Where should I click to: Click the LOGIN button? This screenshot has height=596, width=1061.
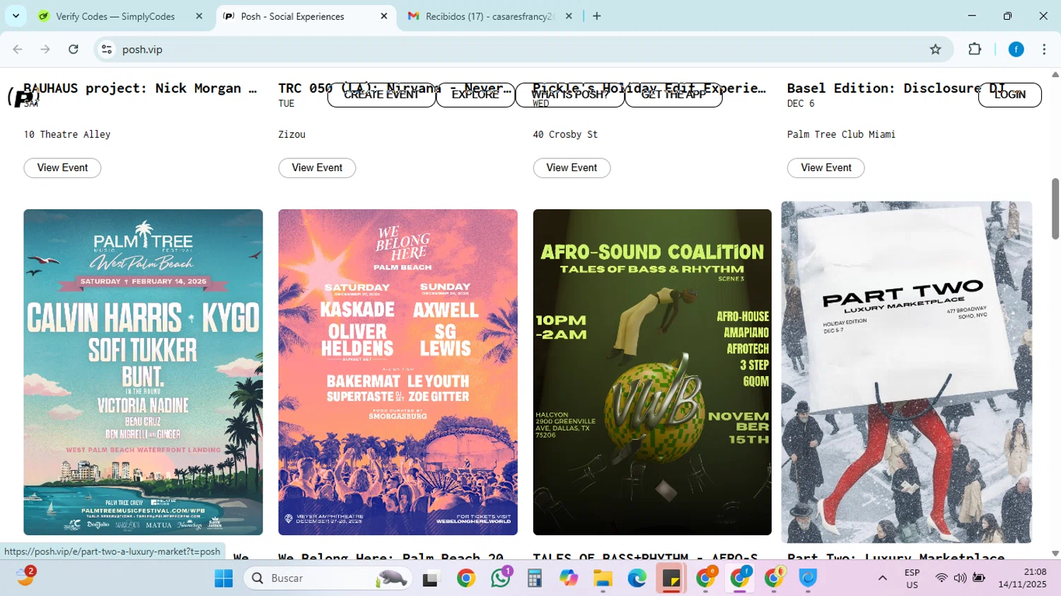point(1009,95)
